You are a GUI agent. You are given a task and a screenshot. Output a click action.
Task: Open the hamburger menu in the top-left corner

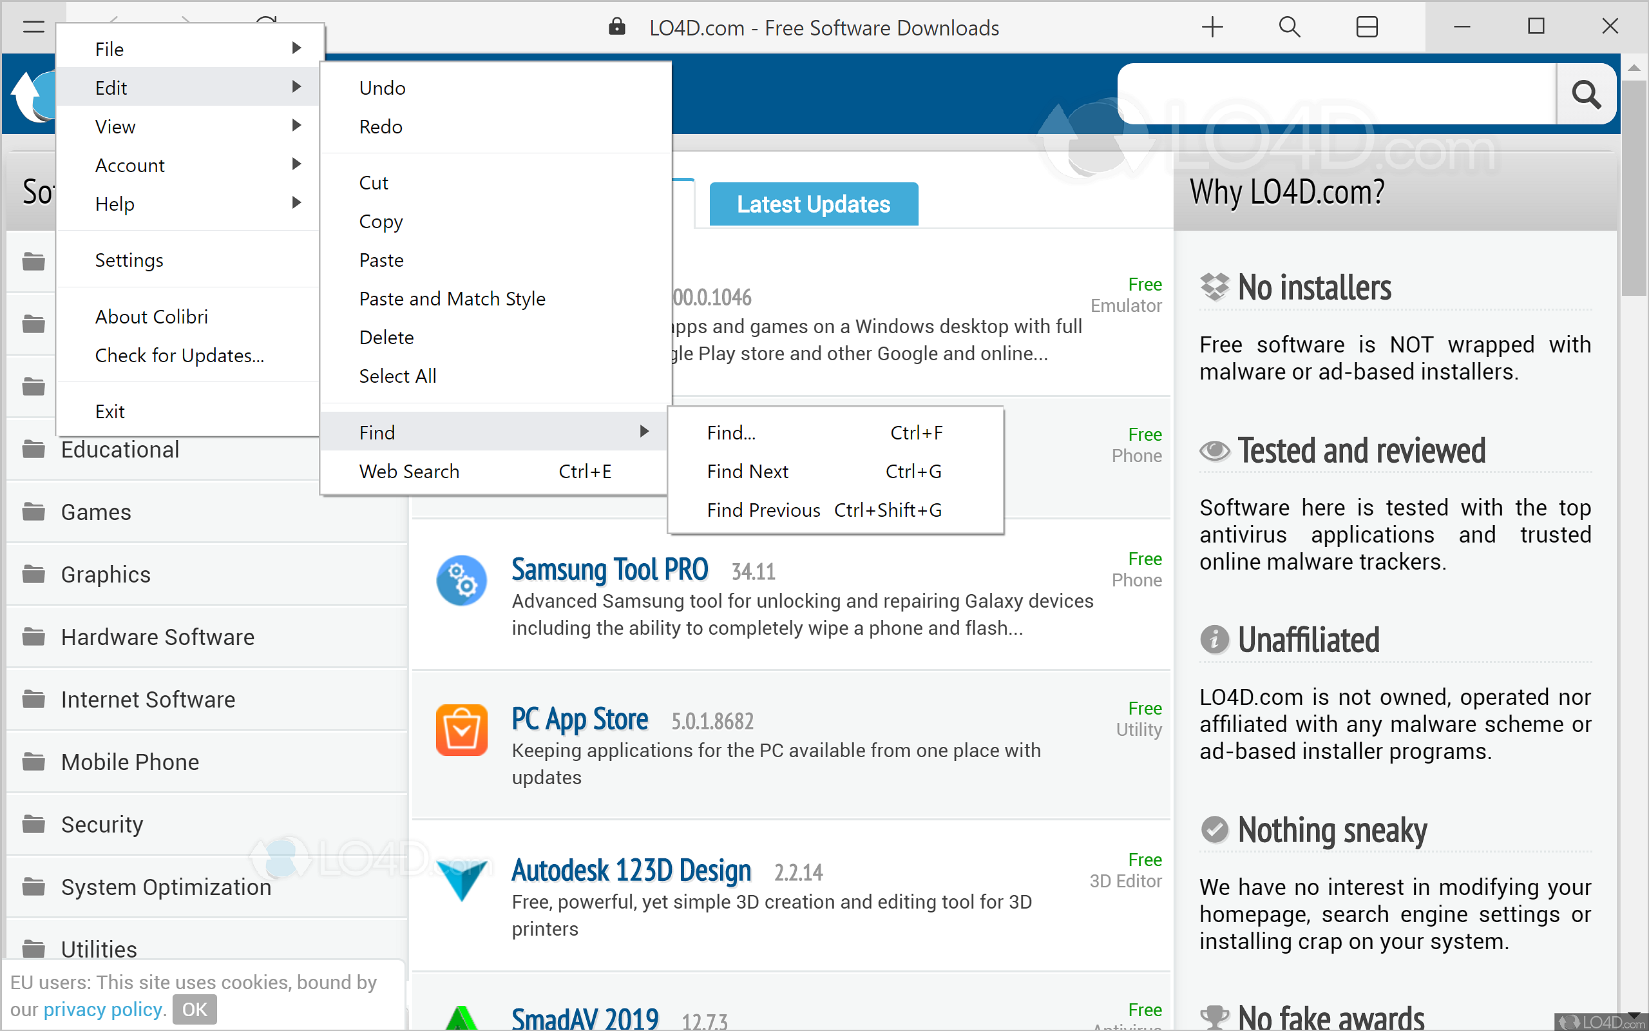pos(33,27)
